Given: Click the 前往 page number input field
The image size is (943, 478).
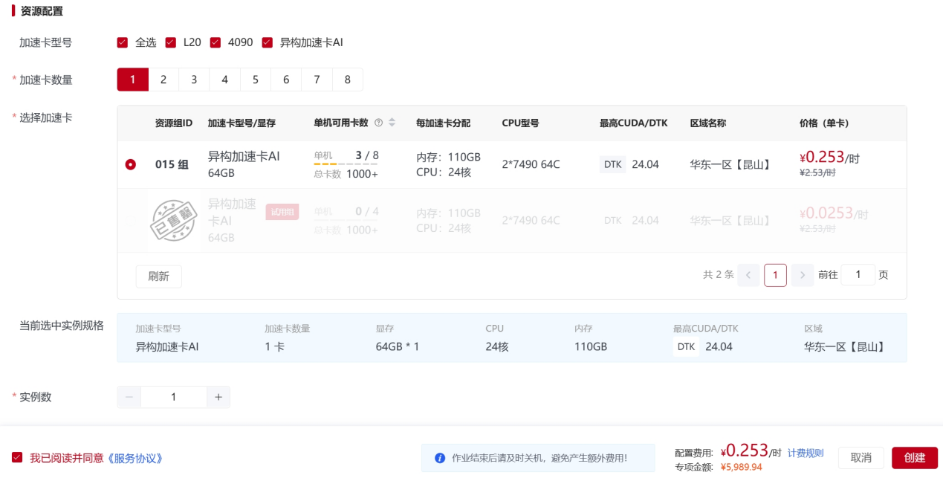Looking at the screenshot, I should point(858,275).
